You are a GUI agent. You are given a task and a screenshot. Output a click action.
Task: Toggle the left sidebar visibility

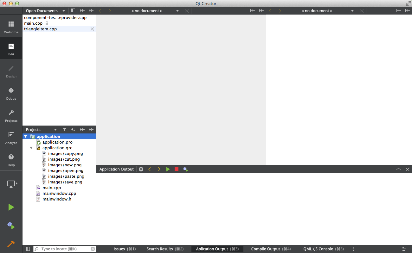coord(28,249)
